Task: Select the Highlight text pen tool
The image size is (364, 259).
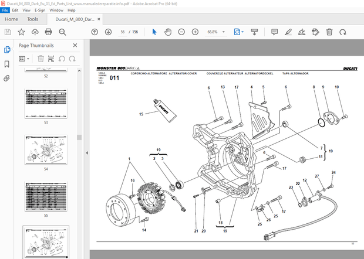Action: pyautogui.click(x=288, y=32)
